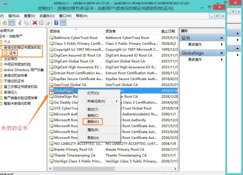Select 受信任人 tree node

click(11, 92)
